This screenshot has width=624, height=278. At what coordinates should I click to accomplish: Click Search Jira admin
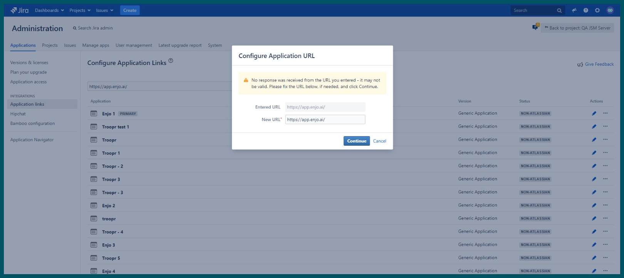coord(93,28)
